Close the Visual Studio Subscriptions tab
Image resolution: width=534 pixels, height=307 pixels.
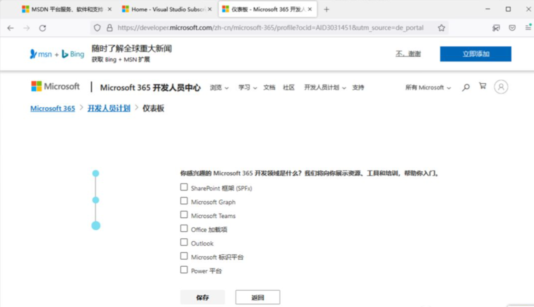click(210, 9)
